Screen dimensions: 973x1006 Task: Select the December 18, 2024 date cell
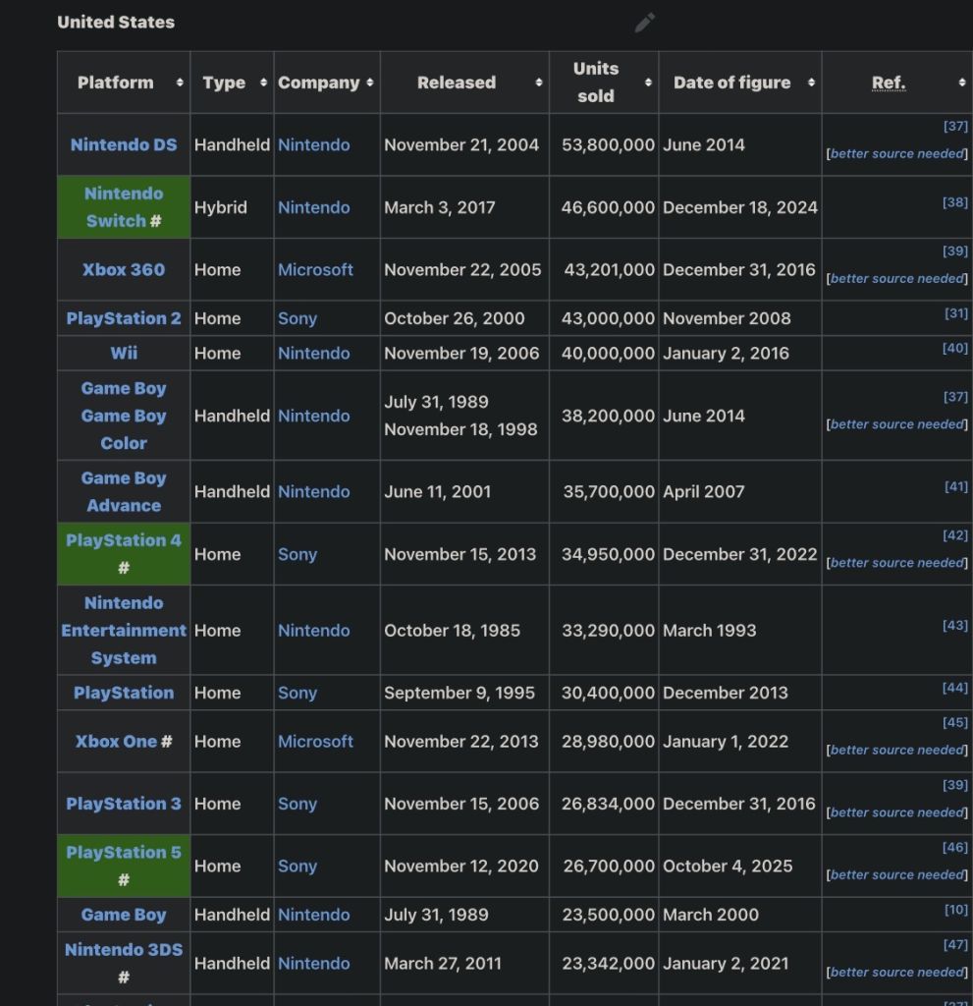(x=740, y=207)
